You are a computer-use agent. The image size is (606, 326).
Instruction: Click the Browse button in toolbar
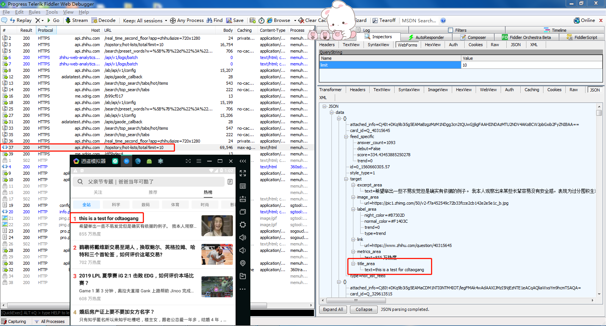tap(278, 20)
